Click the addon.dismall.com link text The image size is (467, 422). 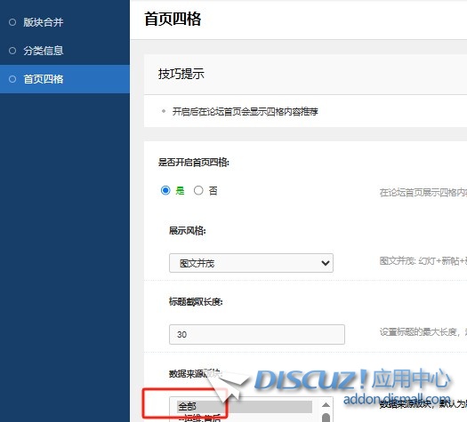(x=397, y=399)
